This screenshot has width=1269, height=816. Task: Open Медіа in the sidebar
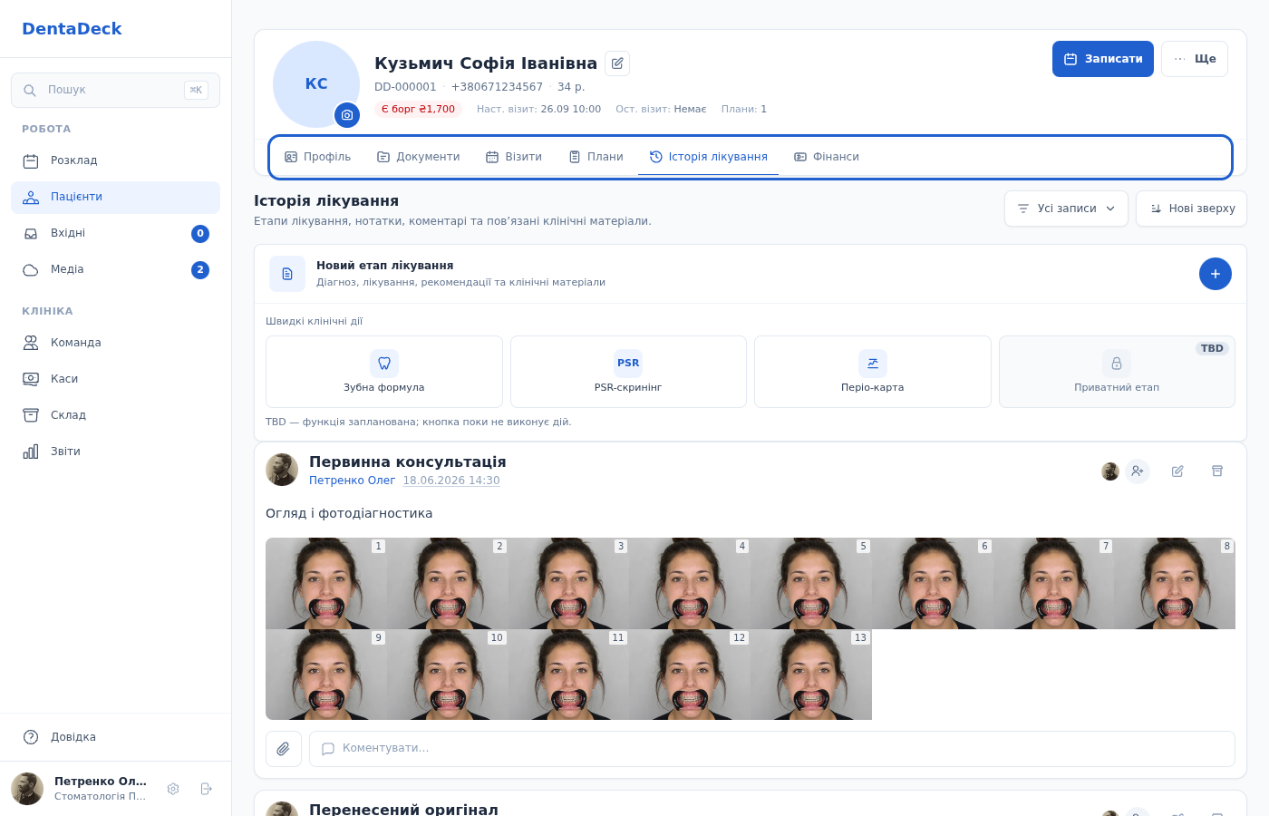click(116, 270)
